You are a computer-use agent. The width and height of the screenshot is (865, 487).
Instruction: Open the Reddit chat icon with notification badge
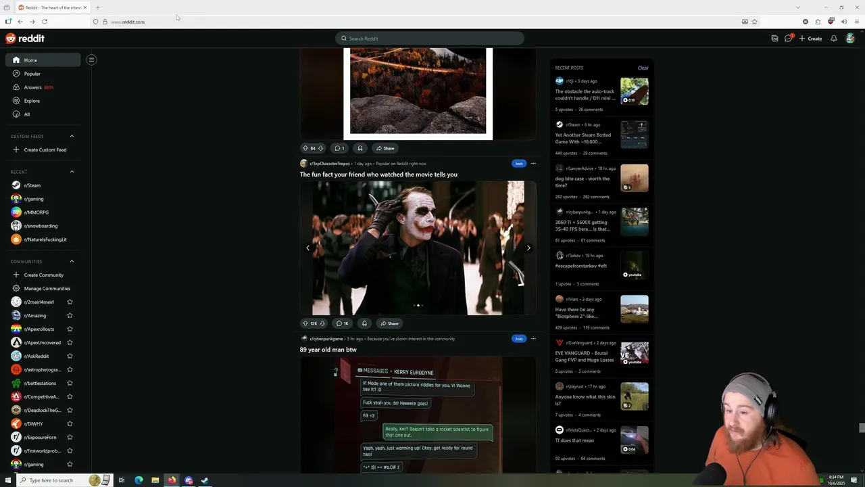tap(788, 39)
